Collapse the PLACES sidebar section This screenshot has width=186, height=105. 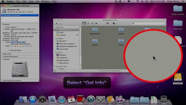tap(55, 52)
